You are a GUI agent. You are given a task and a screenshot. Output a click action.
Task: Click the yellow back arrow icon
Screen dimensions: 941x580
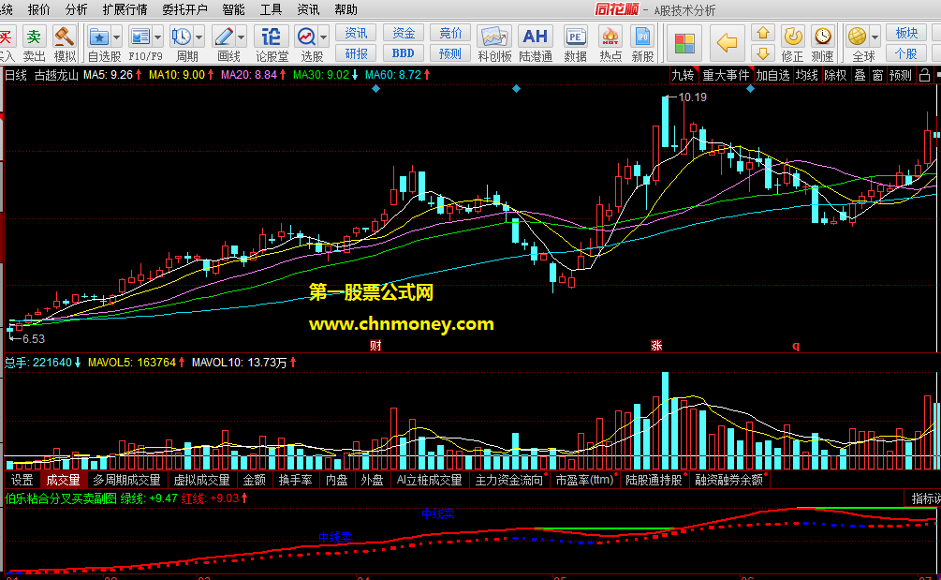(x=727, y=42)
